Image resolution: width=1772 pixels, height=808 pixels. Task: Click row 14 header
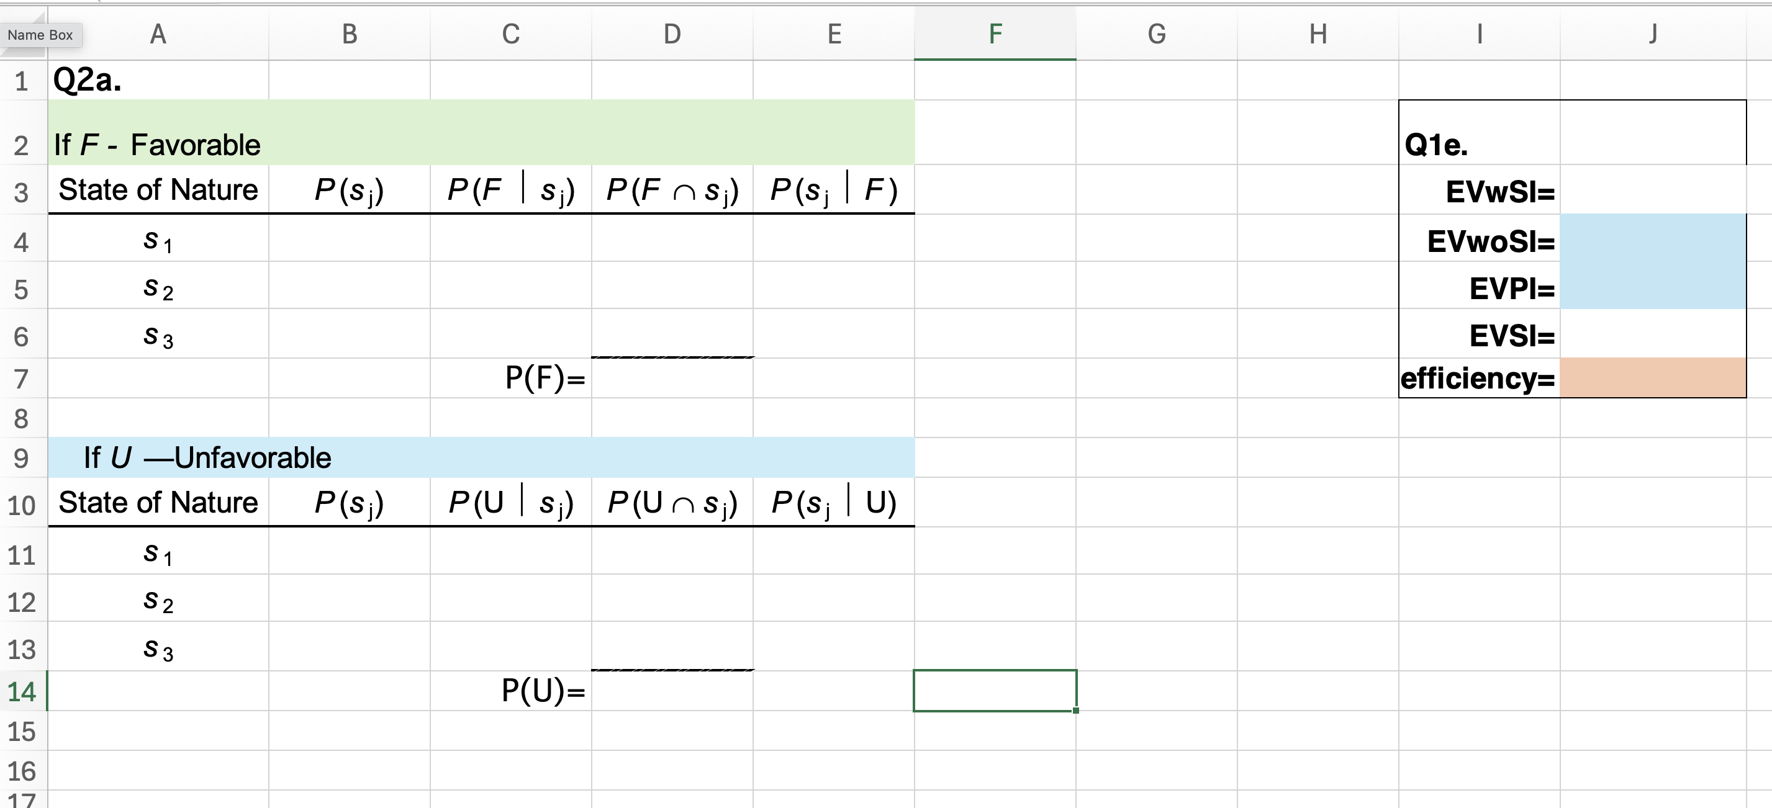click(x=22, y=691)
